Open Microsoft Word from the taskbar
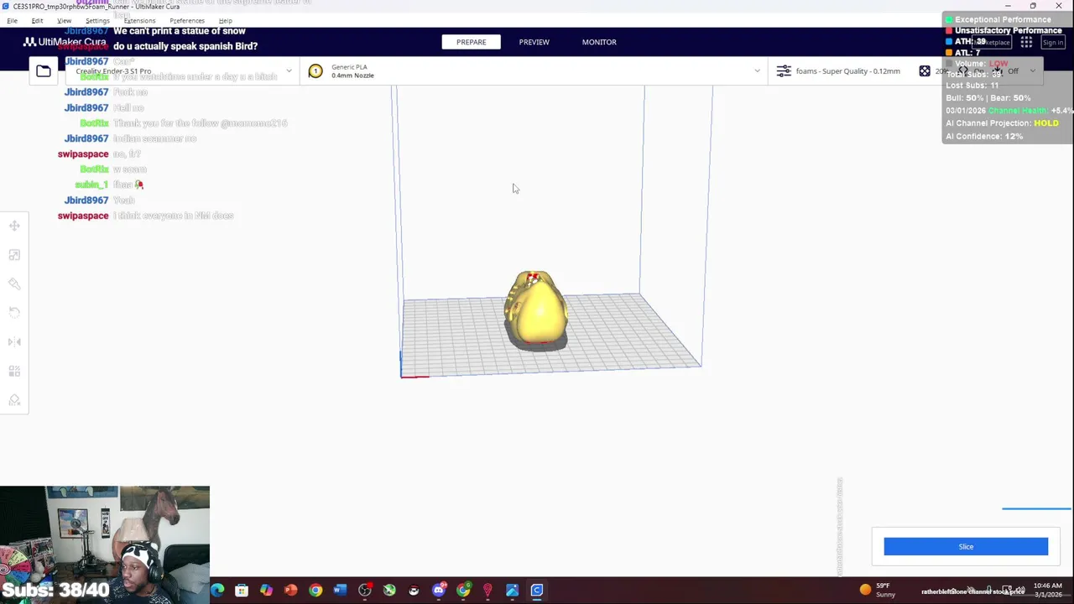Screen dimensions: 1074x604 click(x=340, y=591)
